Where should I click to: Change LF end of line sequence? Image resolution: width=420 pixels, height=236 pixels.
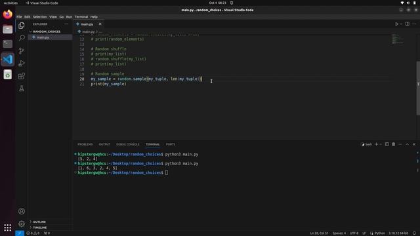[x=364, y=233]
